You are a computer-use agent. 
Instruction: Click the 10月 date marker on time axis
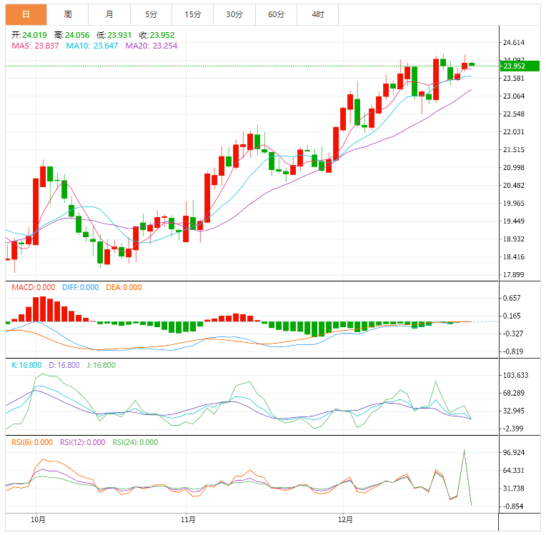click(x=39, y=519)
